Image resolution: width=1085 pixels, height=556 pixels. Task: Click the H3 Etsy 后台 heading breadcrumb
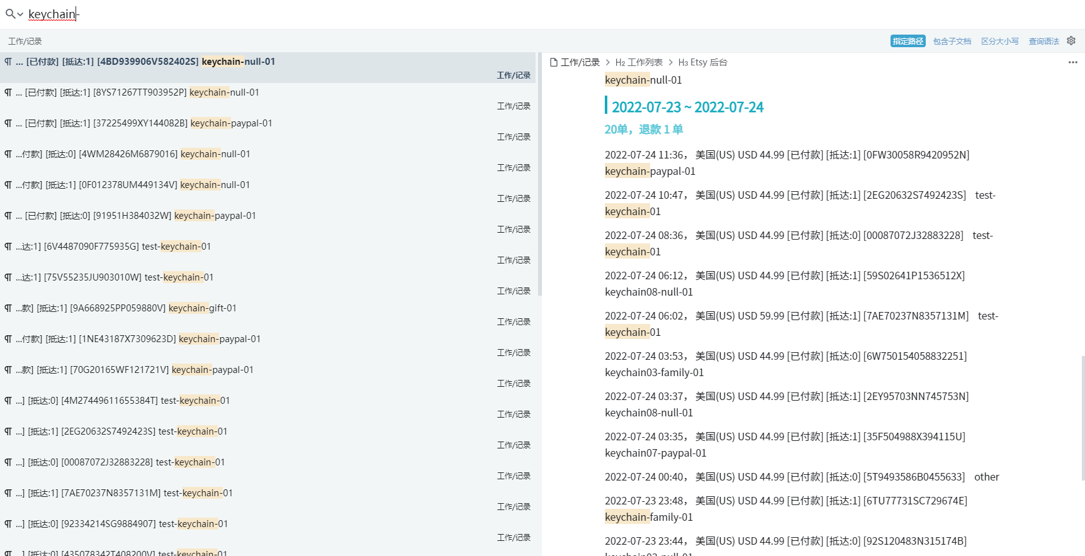coord(702,62)
